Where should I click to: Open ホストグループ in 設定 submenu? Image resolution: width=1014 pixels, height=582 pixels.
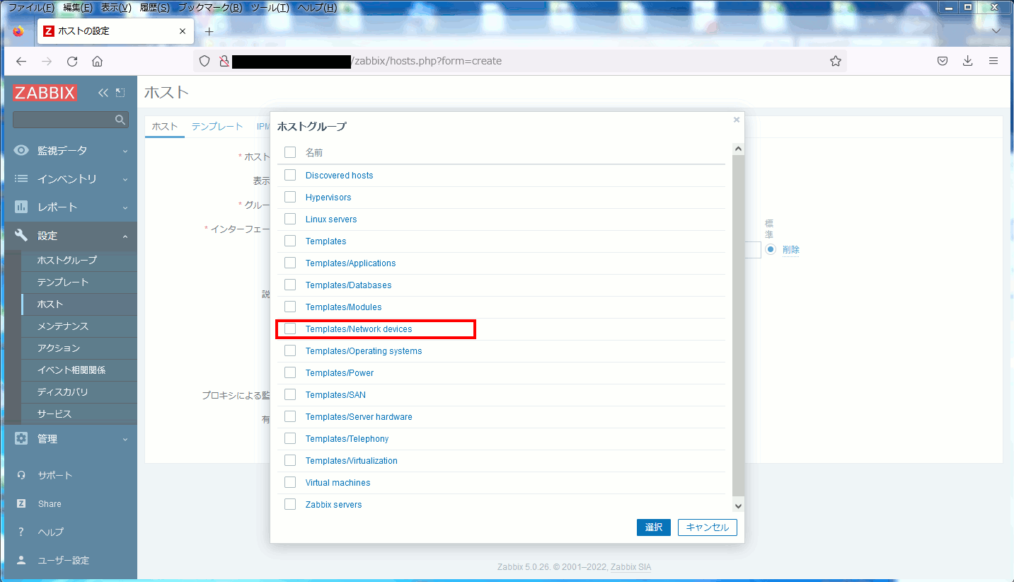coord(67,260)
